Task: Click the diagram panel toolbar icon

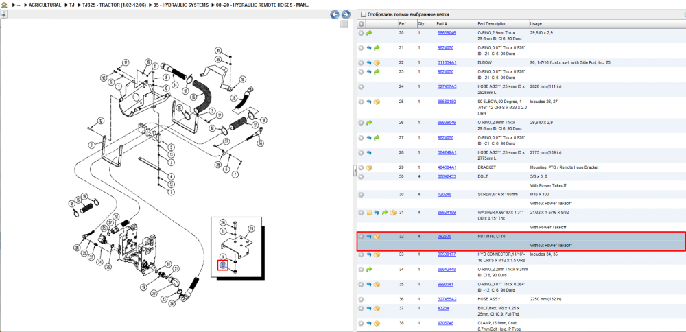Action: (x=3, y=14)
